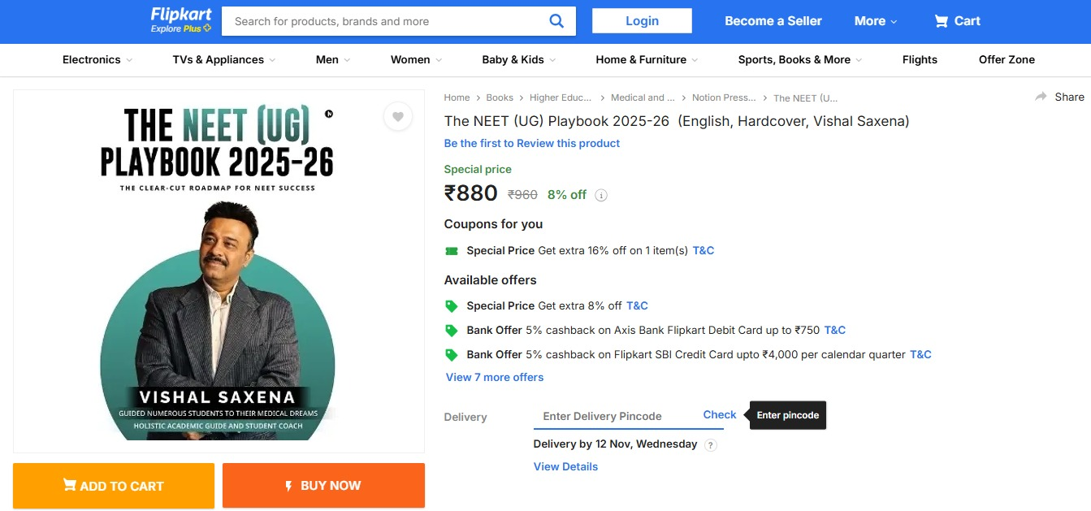Click the book cover thumbnail image
The image size is (1091, 511).
click(218, 271)
